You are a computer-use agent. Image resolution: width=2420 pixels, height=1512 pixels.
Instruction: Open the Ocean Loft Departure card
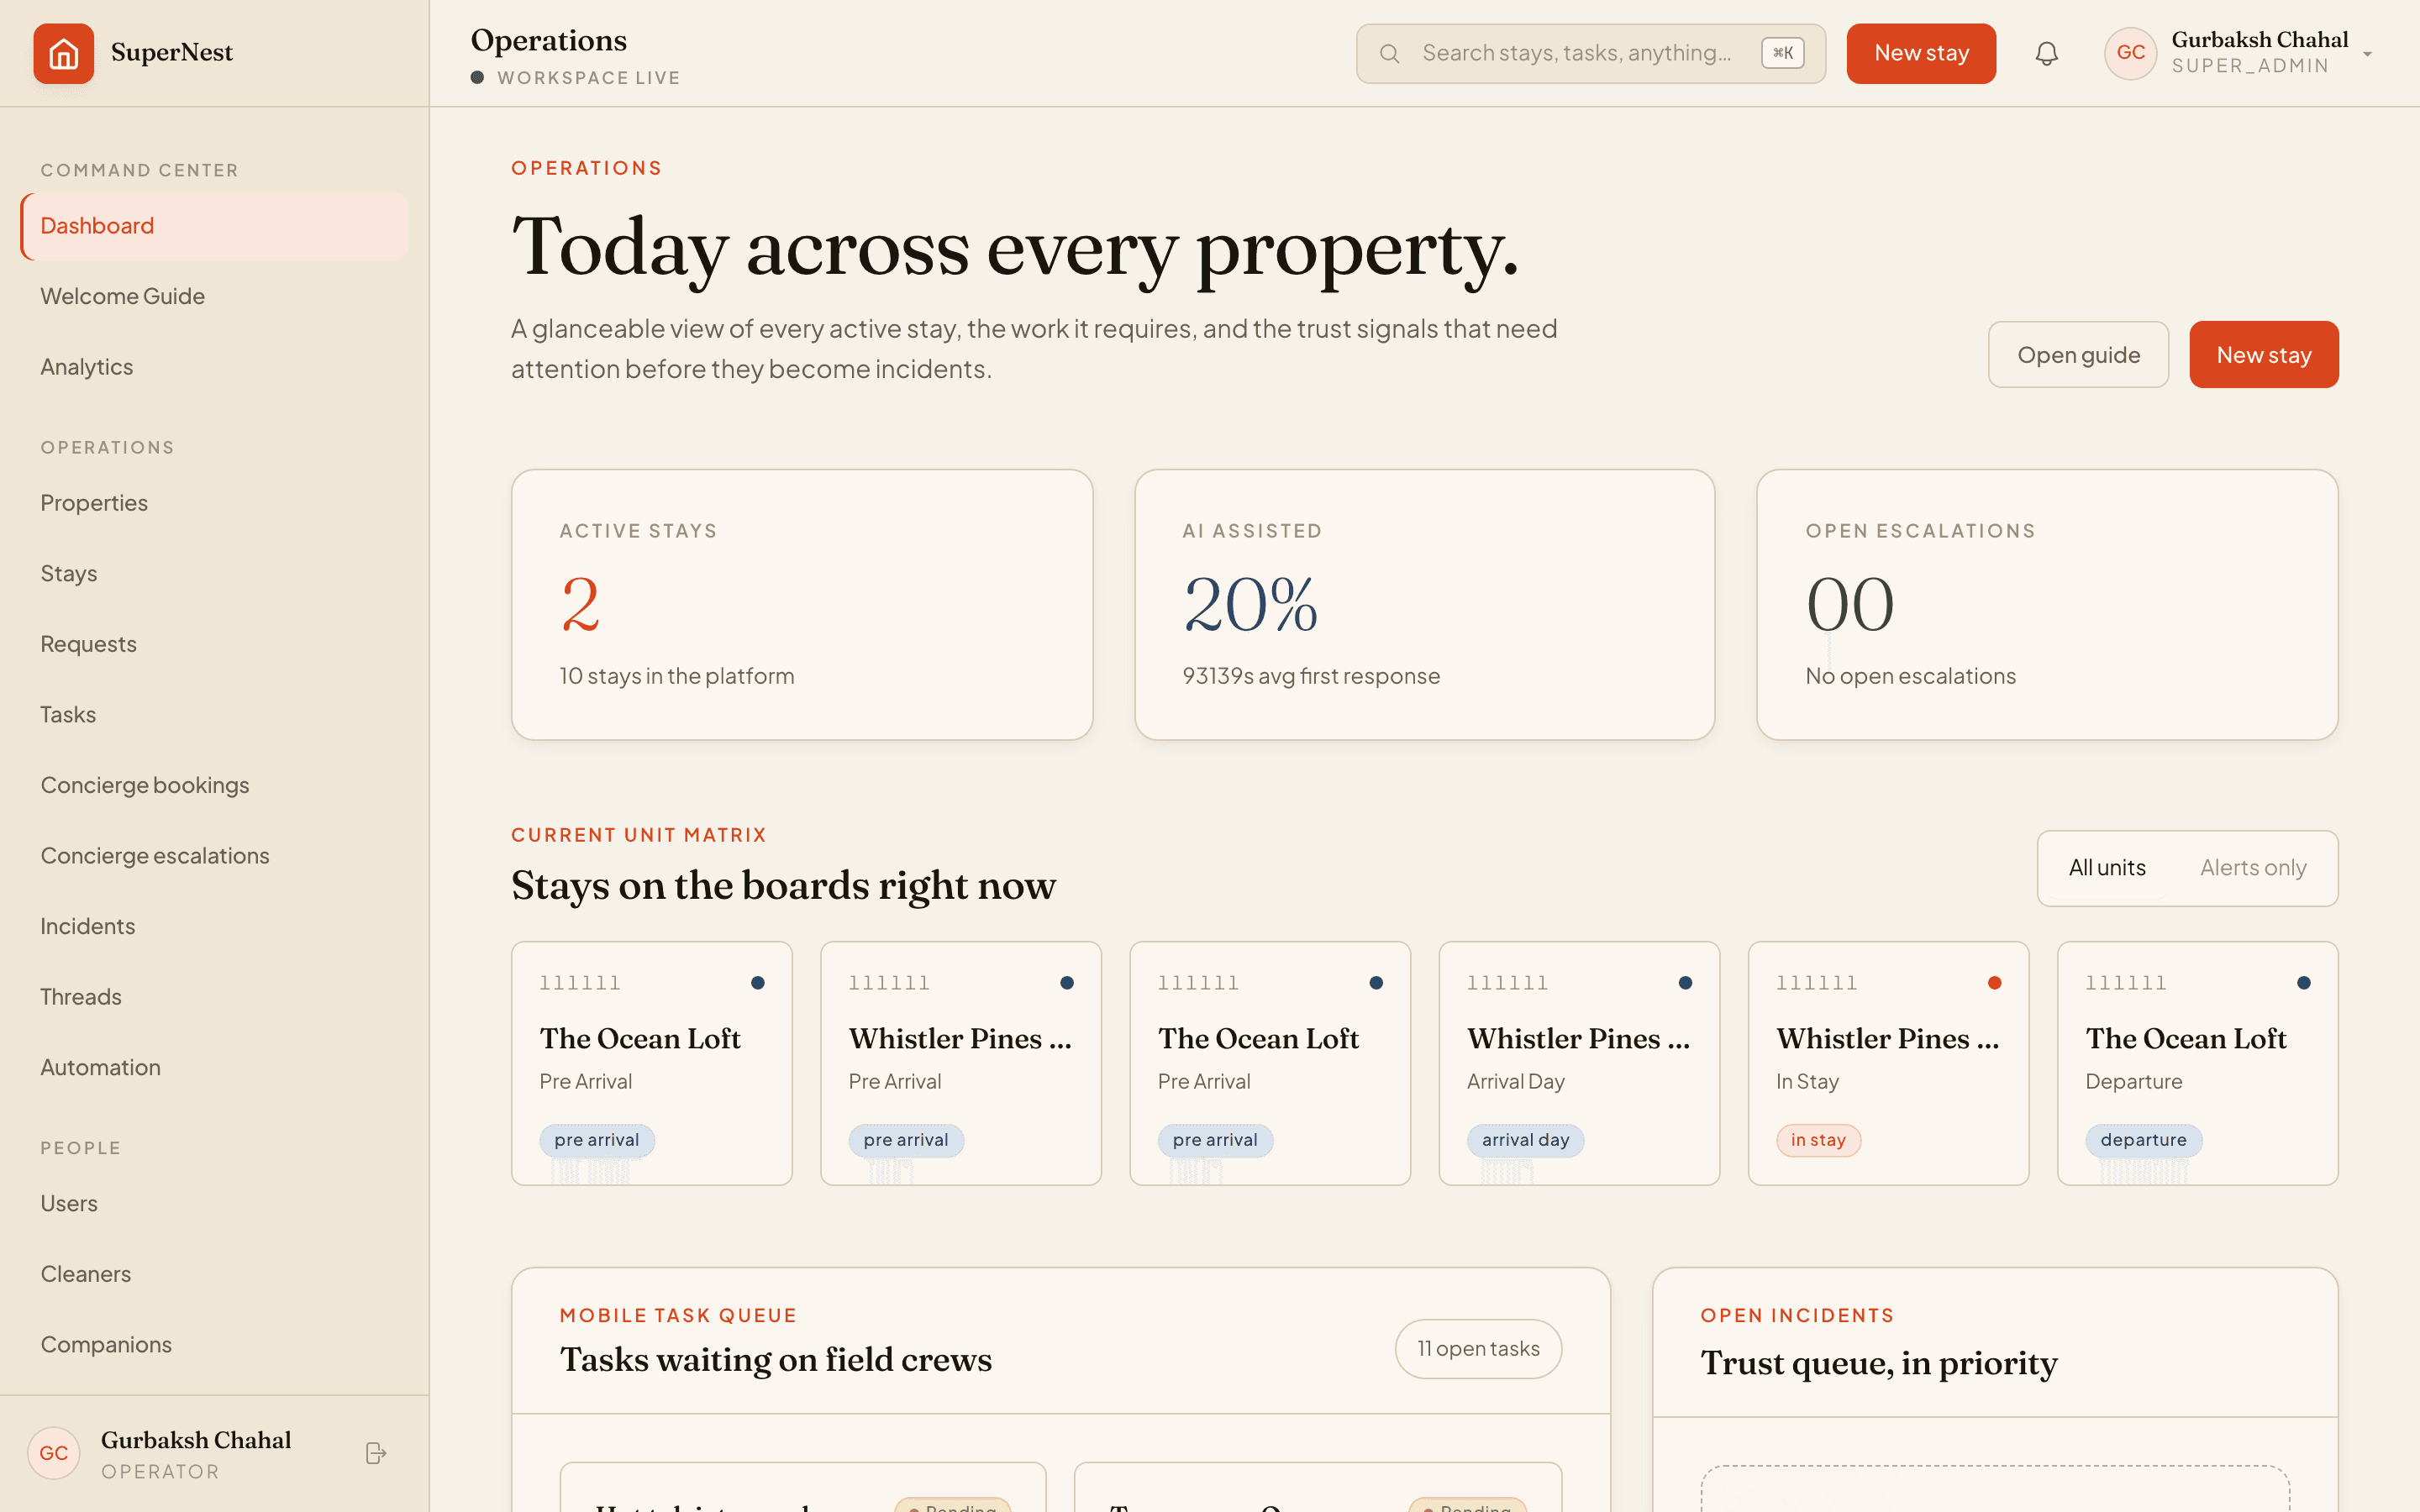click(2197, 1063)
